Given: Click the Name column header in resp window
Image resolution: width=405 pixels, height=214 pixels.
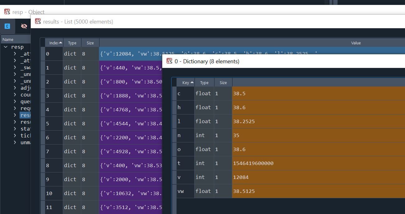Looking at the screenshot, I should click(16, 39).
